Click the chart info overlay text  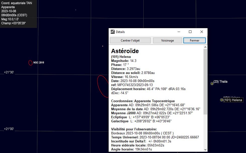[x=18, y=13]
